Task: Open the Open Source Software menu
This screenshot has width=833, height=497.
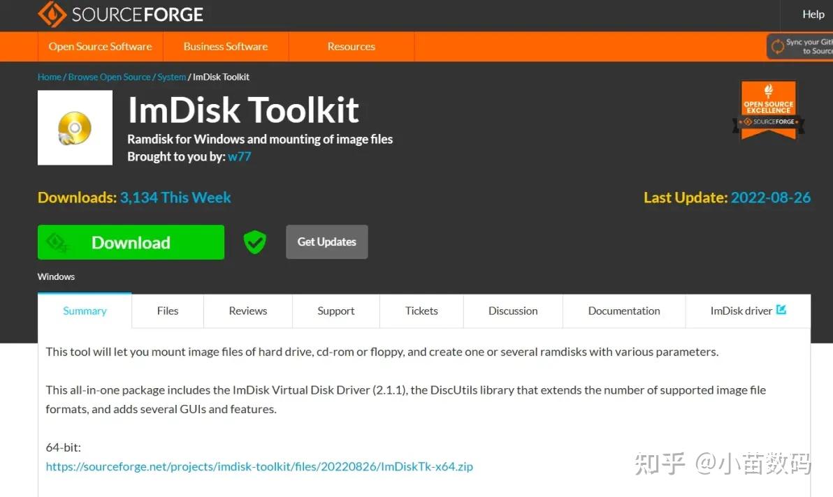Action: tap(100, 46)
